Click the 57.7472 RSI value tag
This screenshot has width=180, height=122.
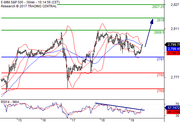click(172, 108)
